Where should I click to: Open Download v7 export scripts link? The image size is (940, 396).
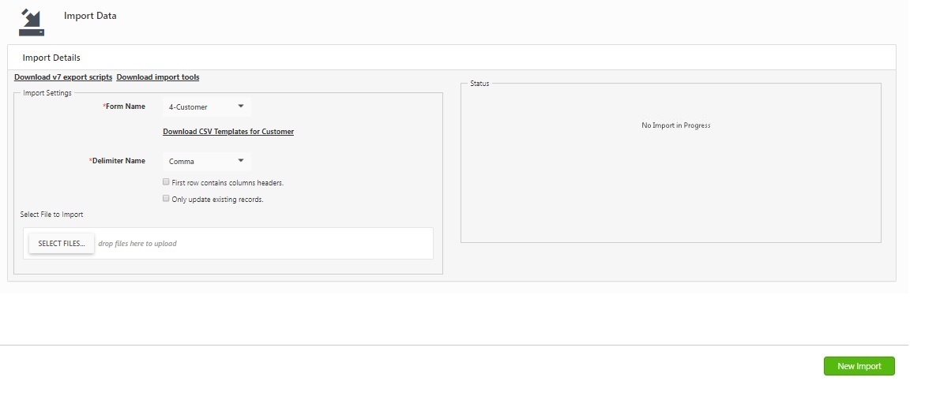(63, 77)
